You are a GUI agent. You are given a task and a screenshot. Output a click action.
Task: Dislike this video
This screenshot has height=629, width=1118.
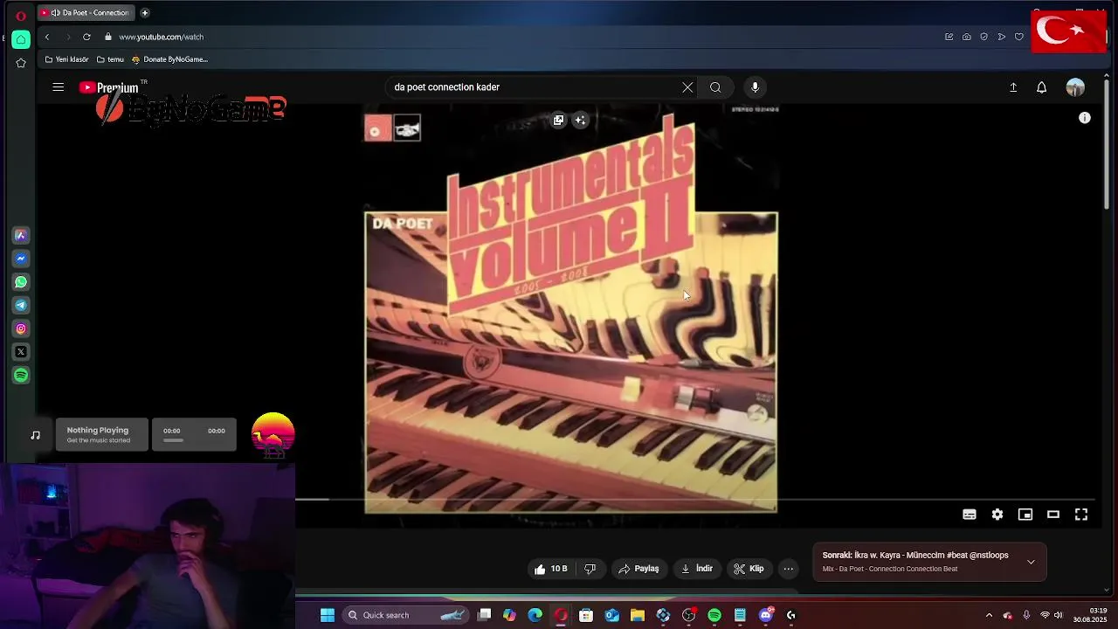tap(590, 569)
